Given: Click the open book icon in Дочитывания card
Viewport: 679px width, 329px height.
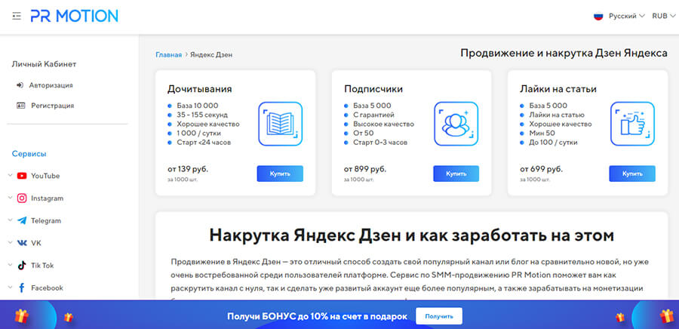Looking at the screenshot, I should coord(280,123).
